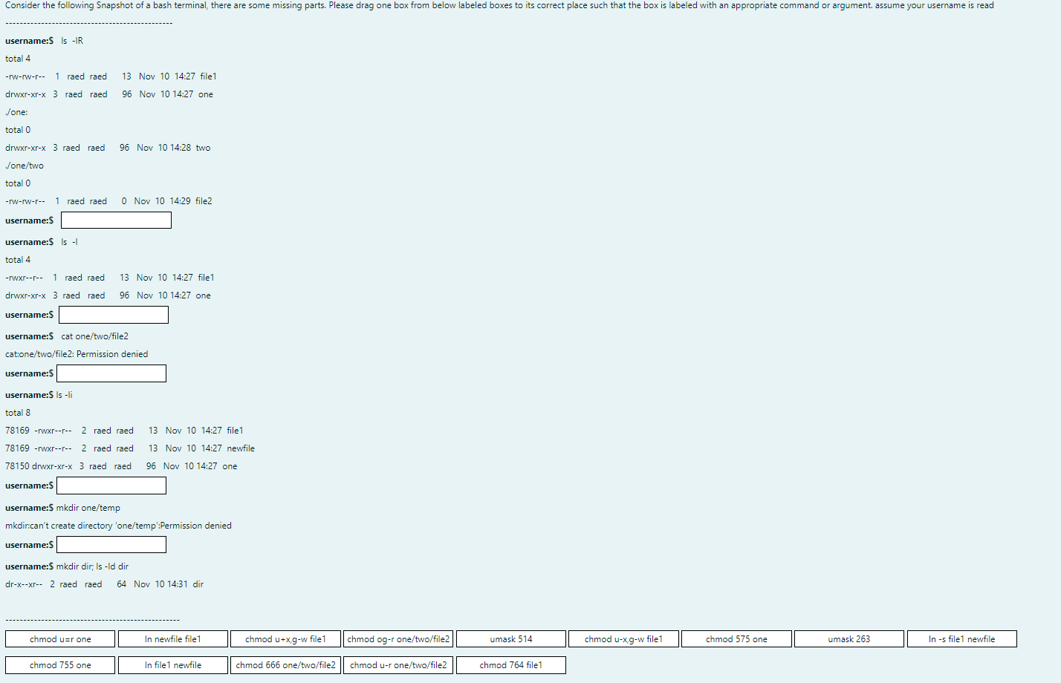Select the 'chmod u-r one/two/file2' answer box
This screenshot has height=683, width=1061.
click(x=398, y=665)
